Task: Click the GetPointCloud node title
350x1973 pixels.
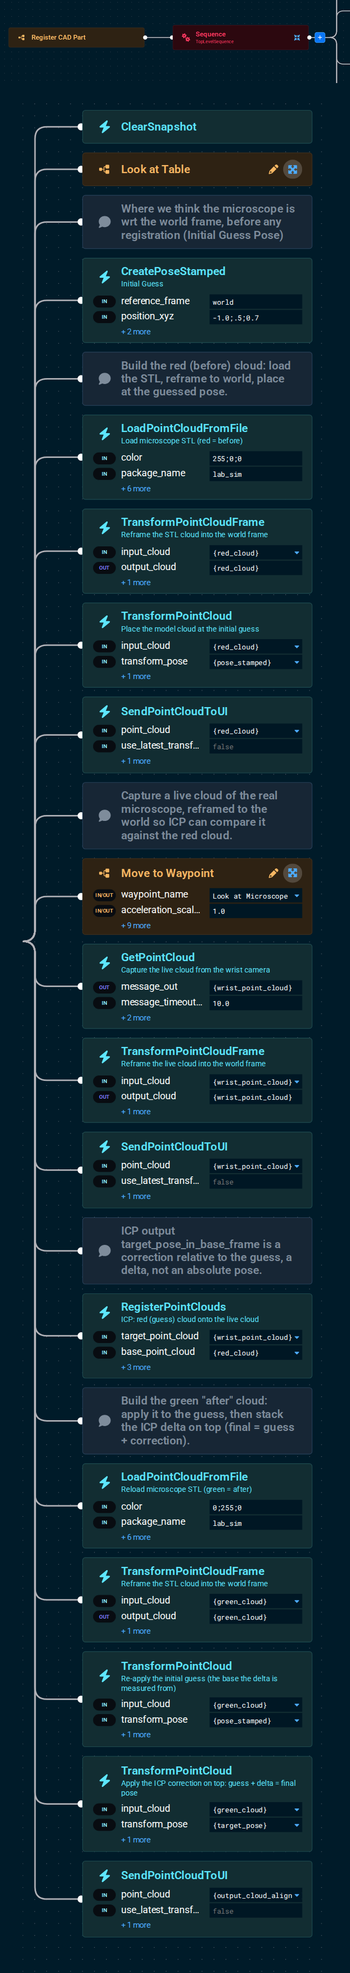Action: (x=157, y=957)
